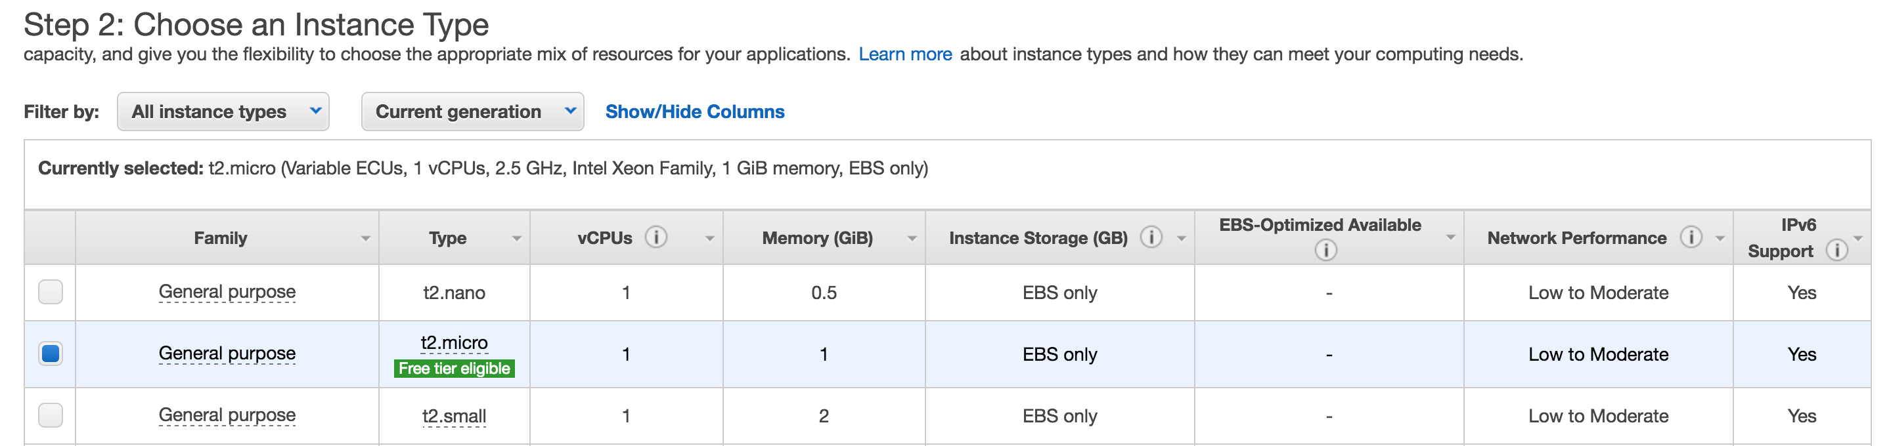Screen dimensions: 1889x446
Task: Click the Instance Storage (GB) column header
Action: click(x=1038, y=238)
